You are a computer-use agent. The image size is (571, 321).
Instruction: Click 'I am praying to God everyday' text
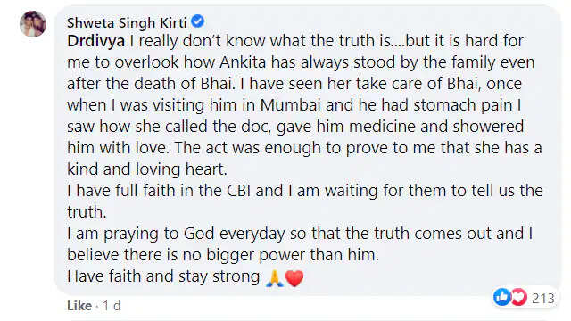click(x=176, y=234)
